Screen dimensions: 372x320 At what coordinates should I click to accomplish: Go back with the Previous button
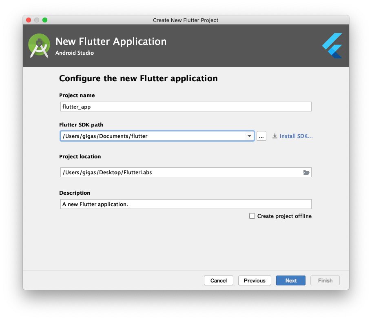point(255,280)
